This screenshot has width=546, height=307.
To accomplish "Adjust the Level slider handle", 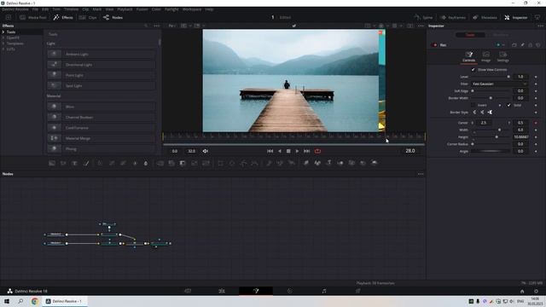I will tap(508, 77).
